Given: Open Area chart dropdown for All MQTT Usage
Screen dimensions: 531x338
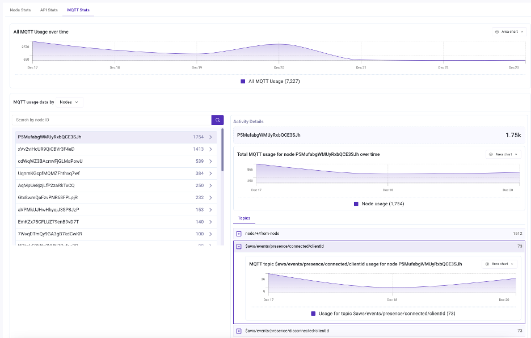Looking at the screenshot, I should [x=509, y=32].
